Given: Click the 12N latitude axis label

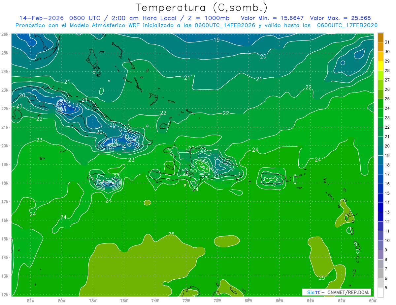Looking at the screenshot, I should click(5, 294).
